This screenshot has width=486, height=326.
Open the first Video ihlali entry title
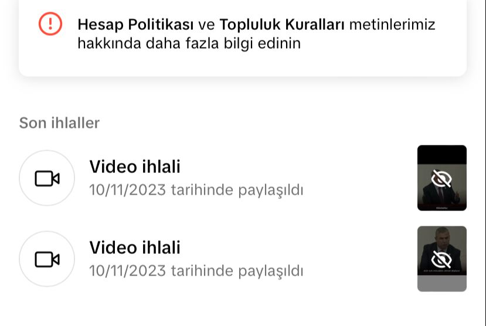[x=135, y=167]
